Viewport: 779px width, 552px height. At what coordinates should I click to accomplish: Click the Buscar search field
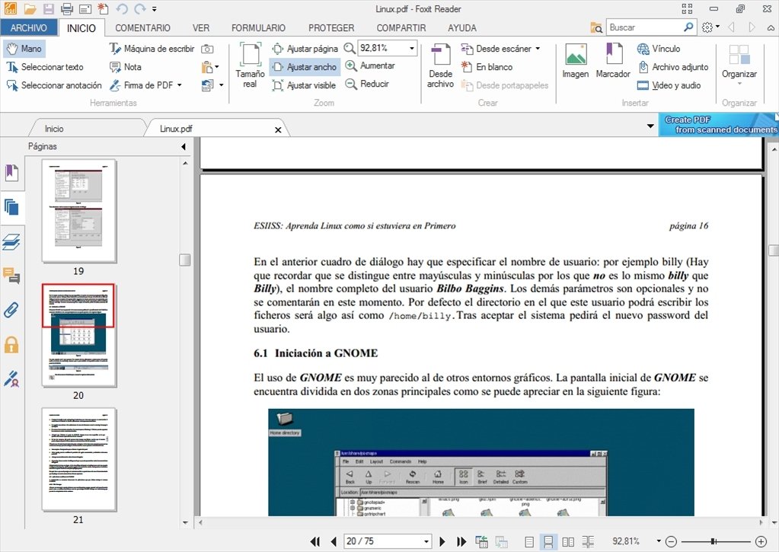pos(644,27)
